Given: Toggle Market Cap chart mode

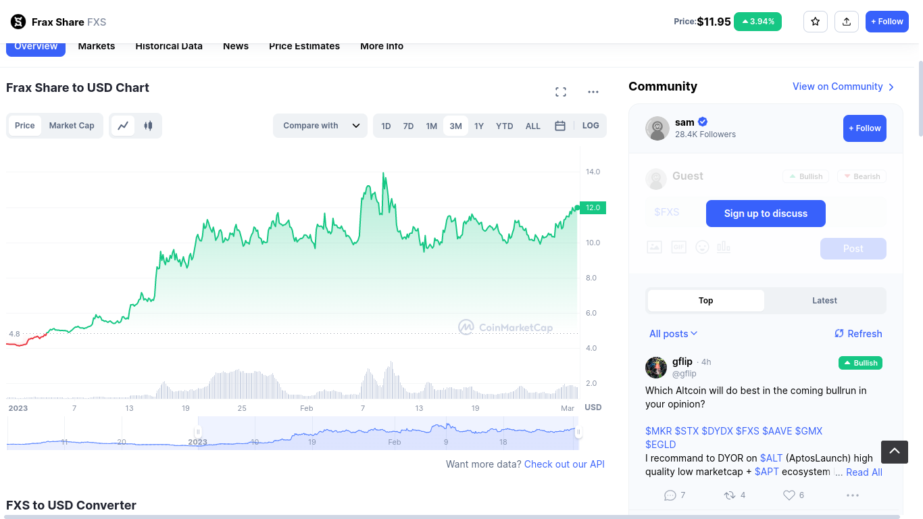Looking at the screenshot, I should (72, 126).
